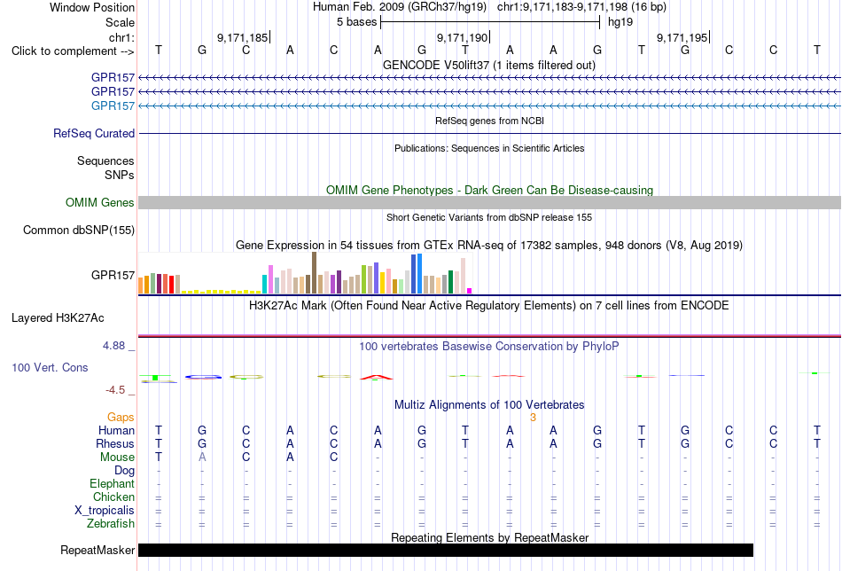
Task: Open the RefSeq Curated track label
Action: (94, 133)
